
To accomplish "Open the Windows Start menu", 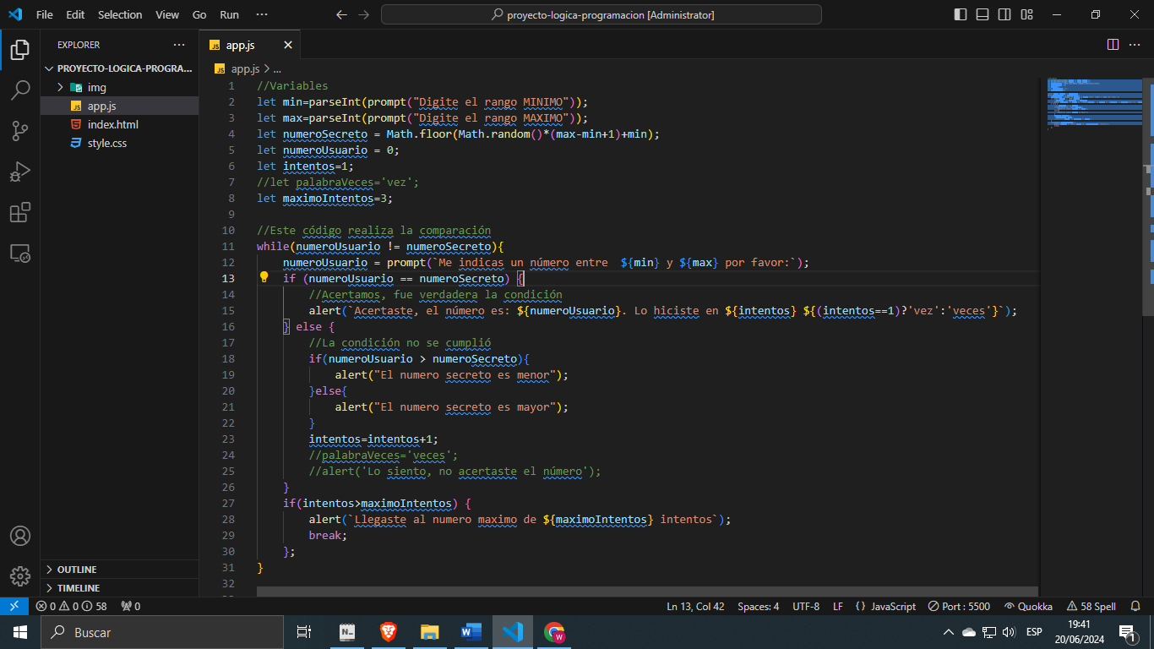I will pyautogui.click(x=19, y=632).
